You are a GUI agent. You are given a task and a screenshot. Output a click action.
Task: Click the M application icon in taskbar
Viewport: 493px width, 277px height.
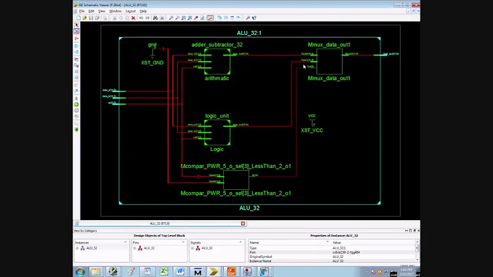(197, 272)
